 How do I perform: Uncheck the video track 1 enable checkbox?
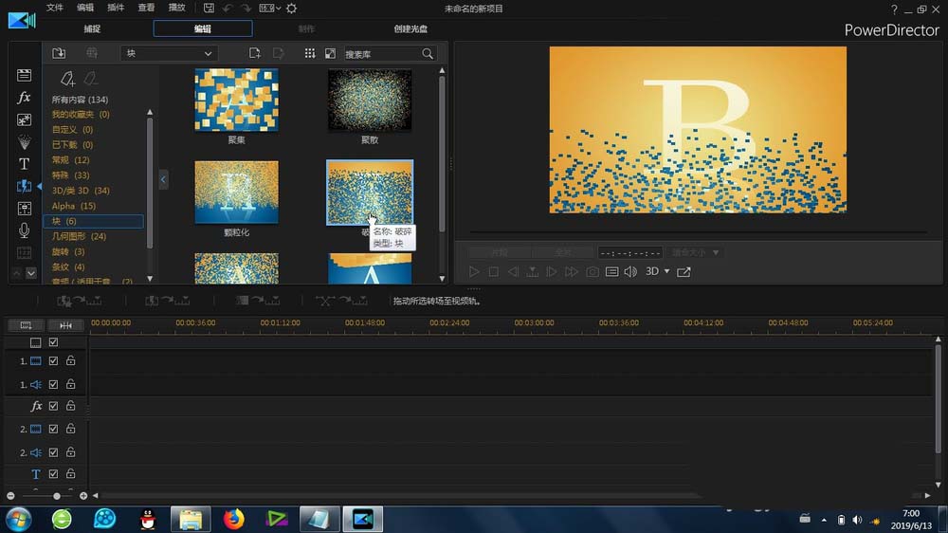54,361
